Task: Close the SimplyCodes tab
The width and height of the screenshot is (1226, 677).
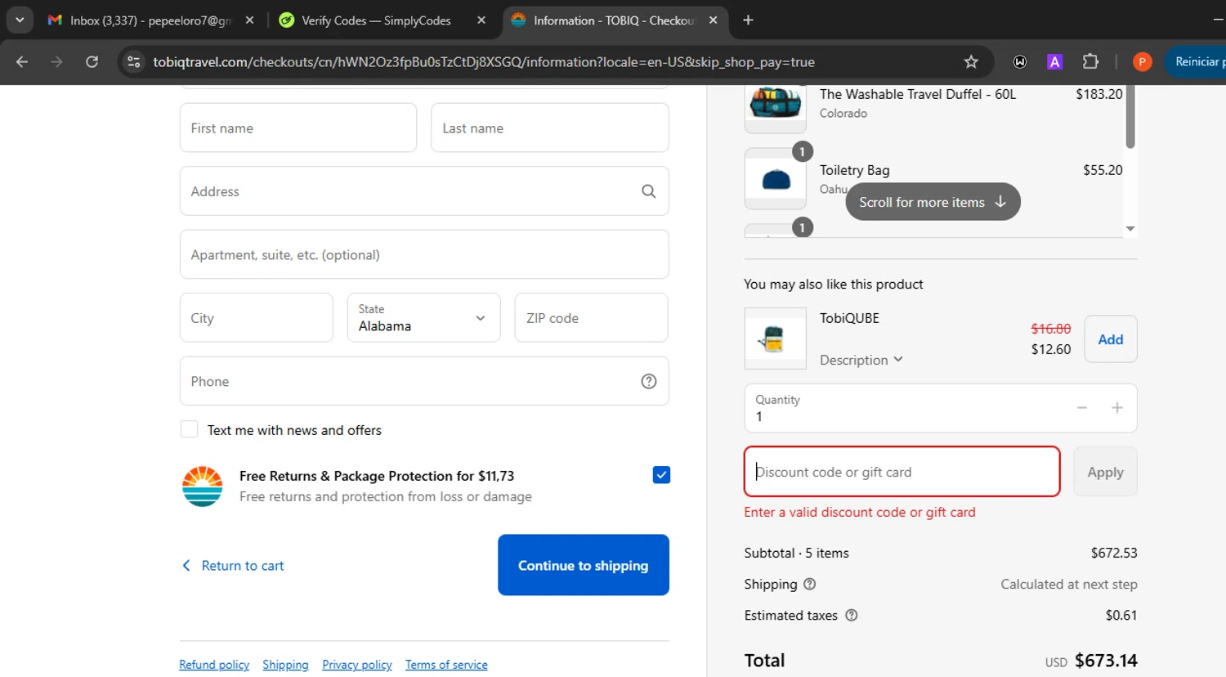Action: click(481, 20)
